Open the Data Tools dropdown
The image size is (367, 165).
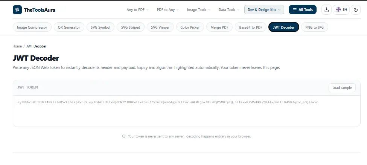(x=229, y=10)
